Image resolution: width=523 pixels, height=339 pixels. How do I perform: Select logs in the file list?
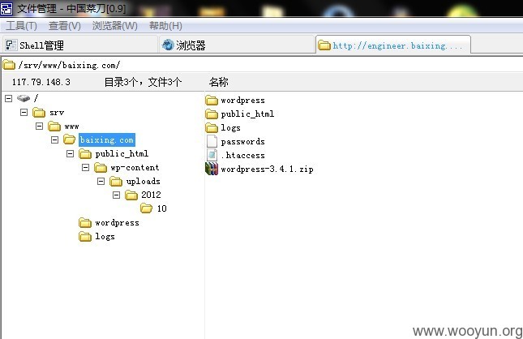click(x=230, y=128)
